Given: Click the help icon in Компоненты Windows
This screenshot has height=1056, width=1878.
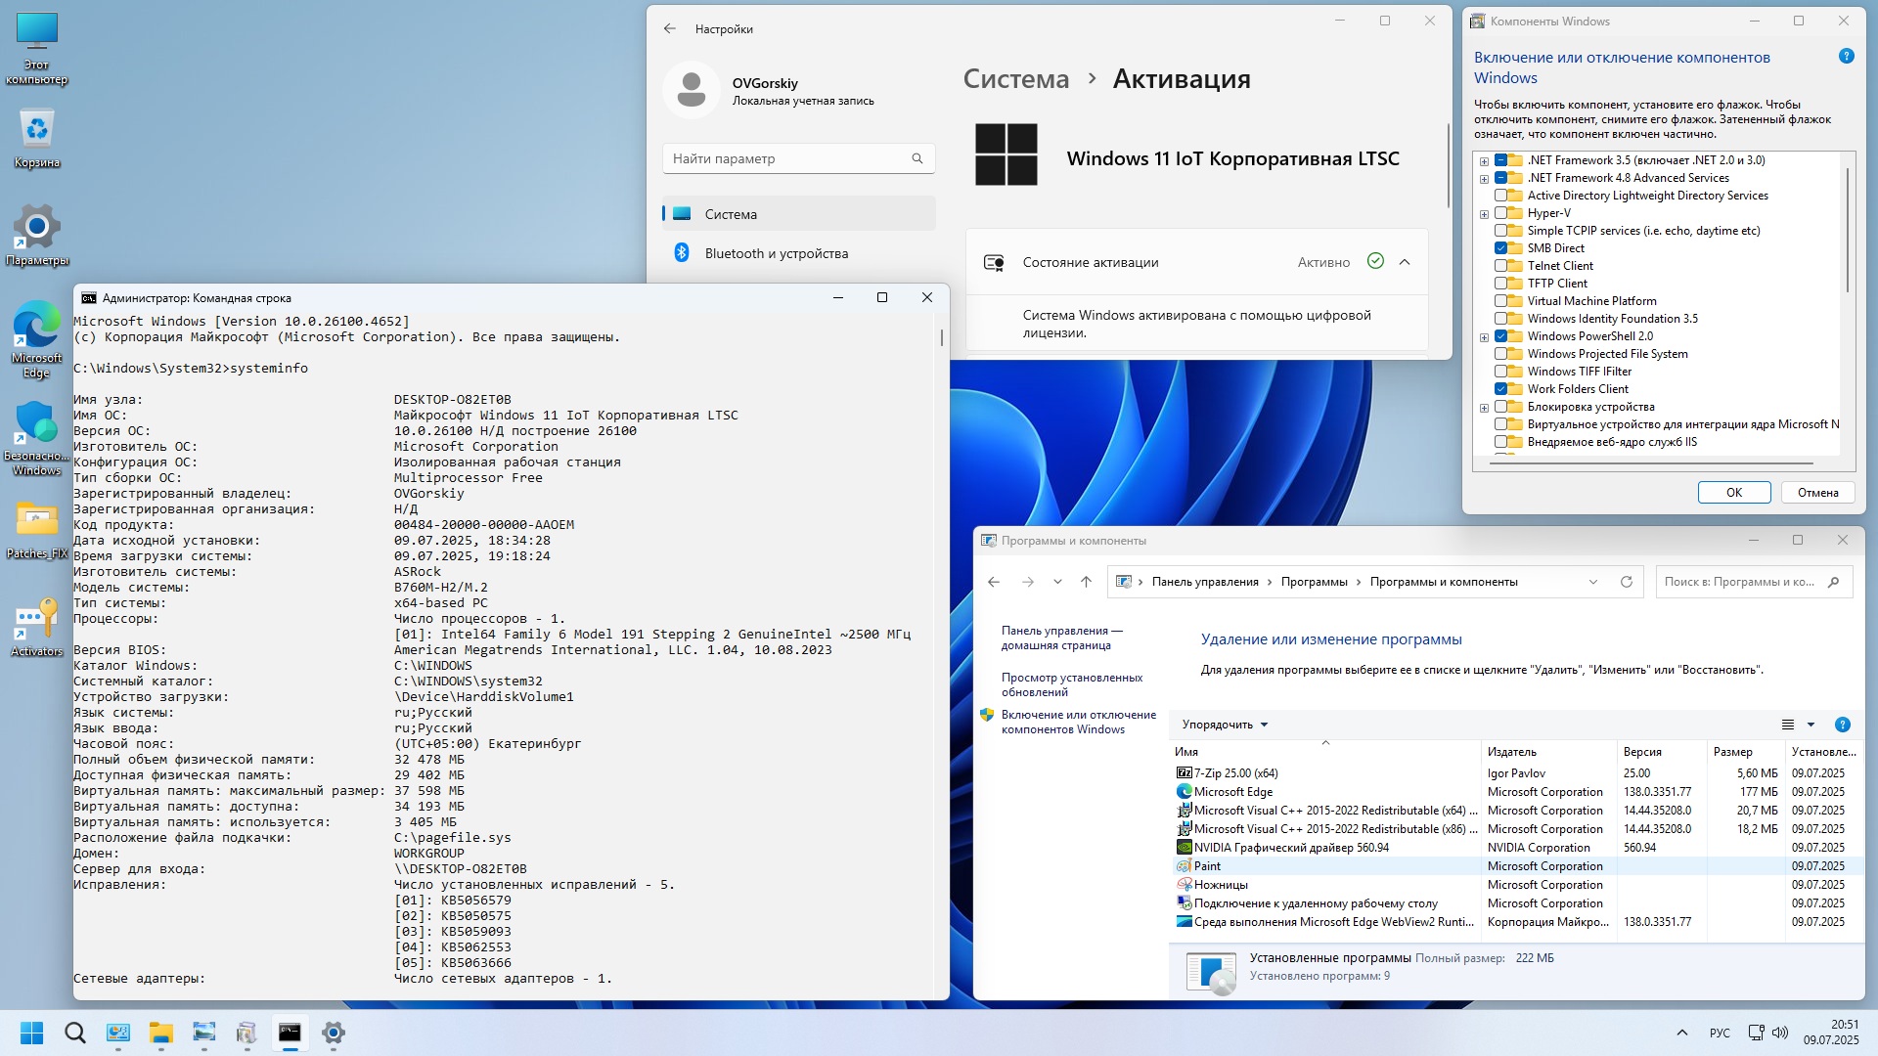Looking at the screenshot, I should [1847, 57].
